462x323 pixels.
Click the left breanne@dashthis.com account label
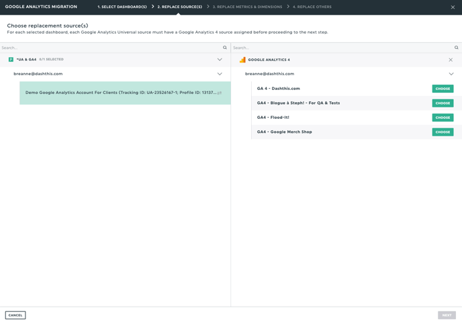pyautogui.click(x=38, y=74)
